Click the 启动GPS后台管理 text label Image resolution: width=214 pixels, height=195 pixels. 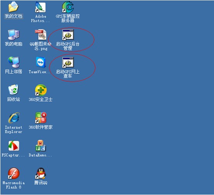(68, 46)
